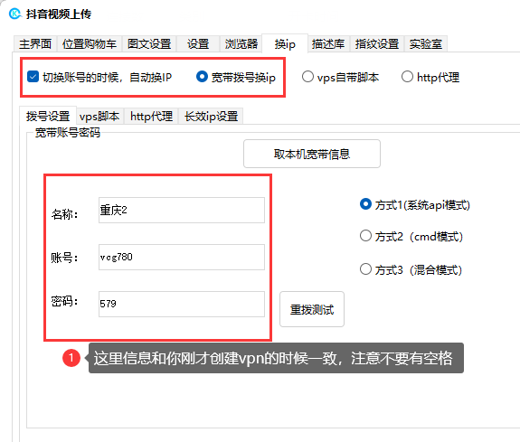Click the 重拨测试 button
520x442 pixels.
pyautogui.click(x=312, y=309)
